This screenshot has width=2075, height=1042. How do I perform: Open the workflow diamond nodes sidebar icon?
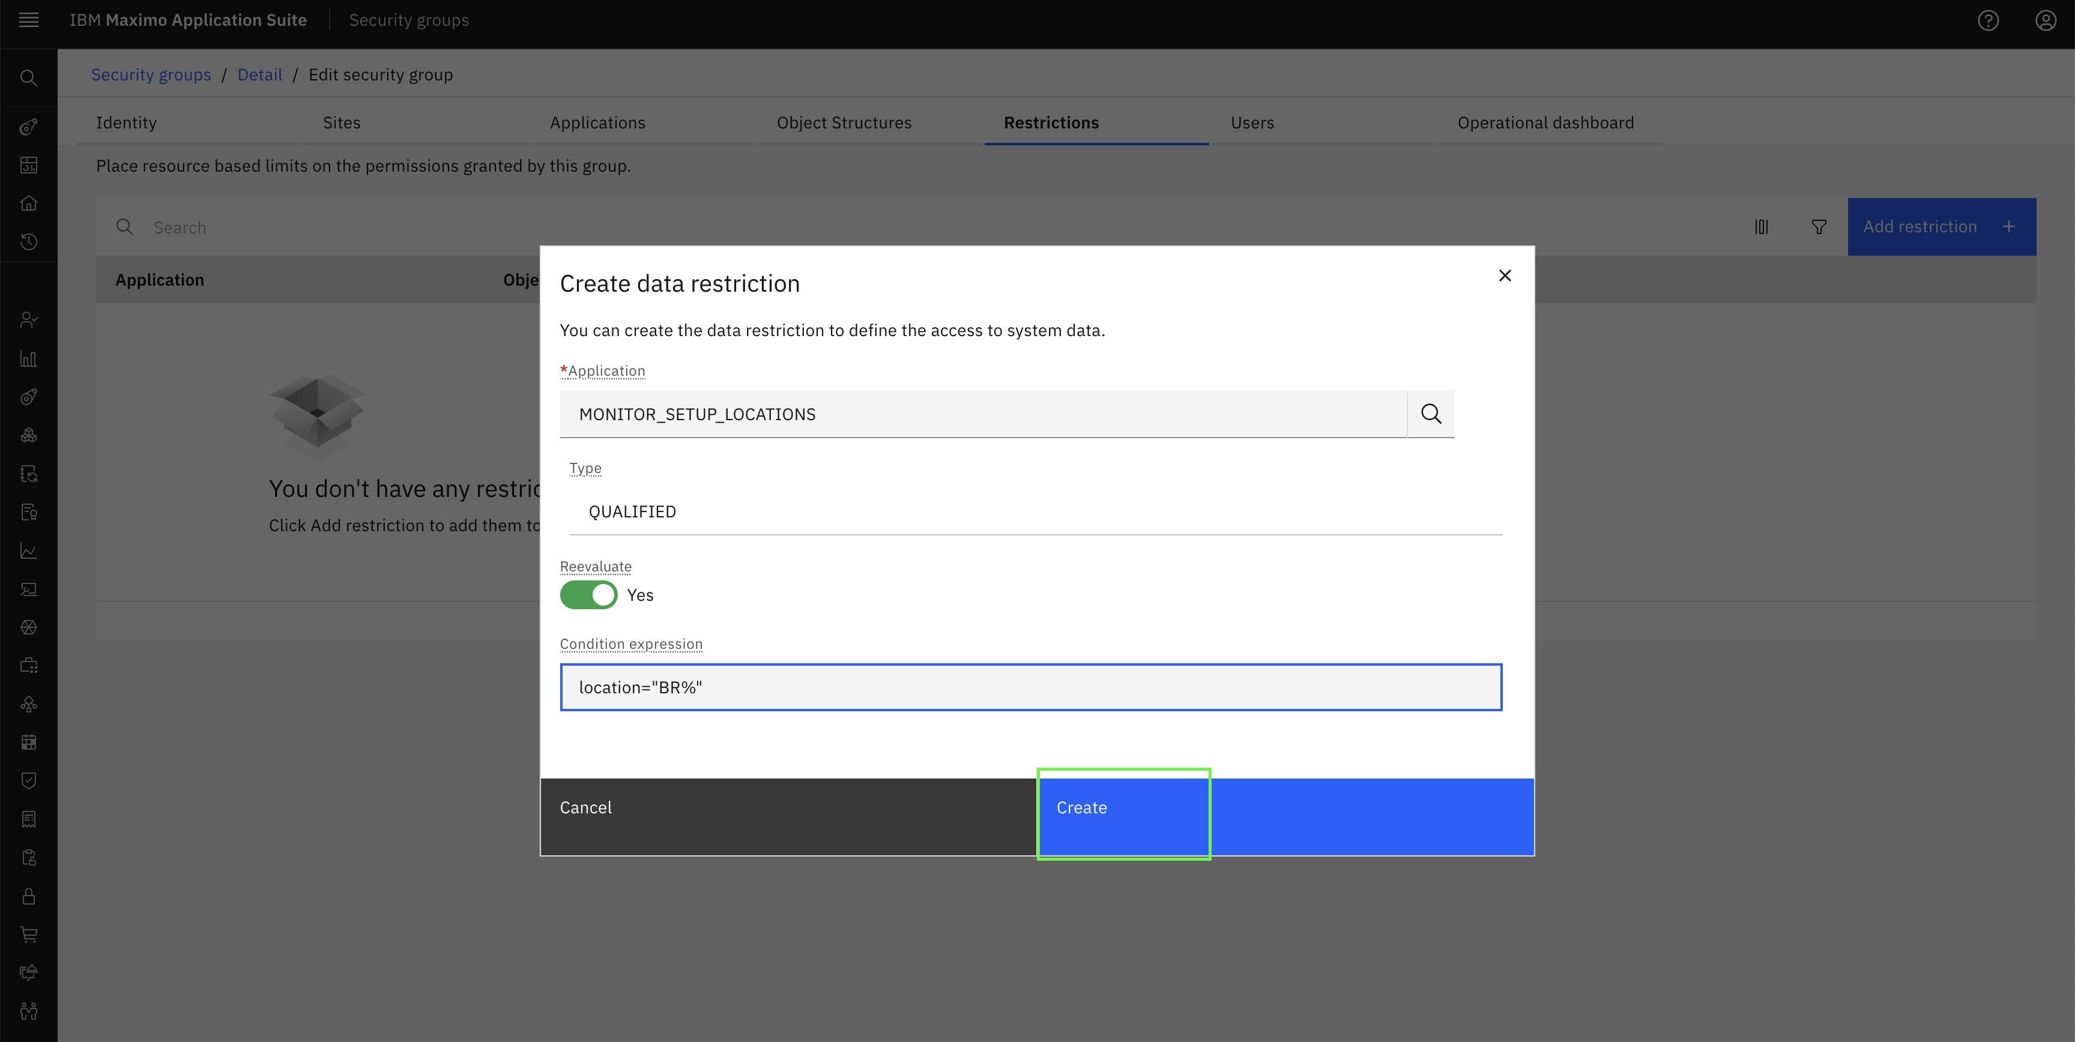(28, 704)
